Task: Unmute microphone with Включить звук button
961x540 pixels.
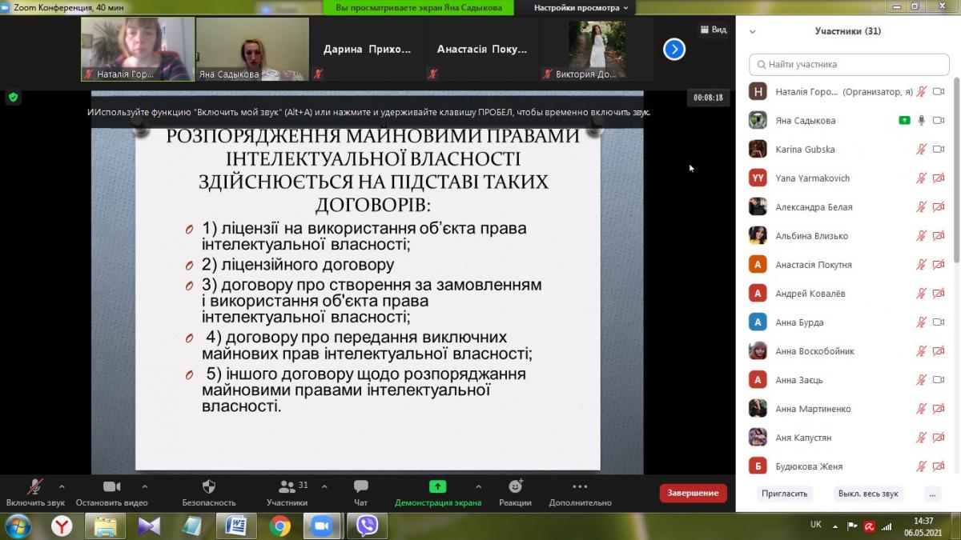Action: 35,493
